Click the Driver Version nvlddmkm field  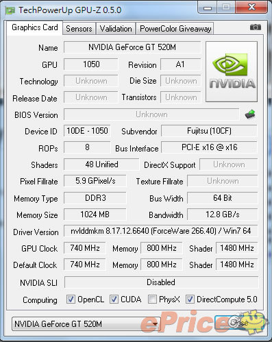(x=161, y=231)
